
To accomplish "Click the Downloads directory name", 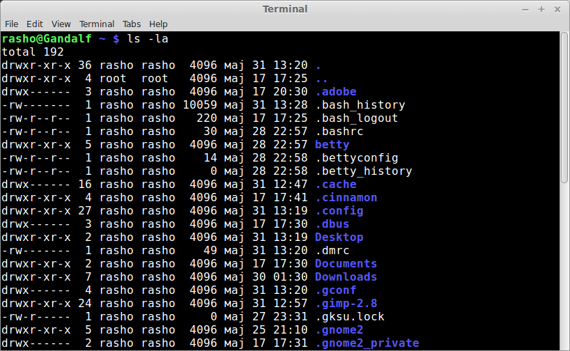I will tap(346, 277).
